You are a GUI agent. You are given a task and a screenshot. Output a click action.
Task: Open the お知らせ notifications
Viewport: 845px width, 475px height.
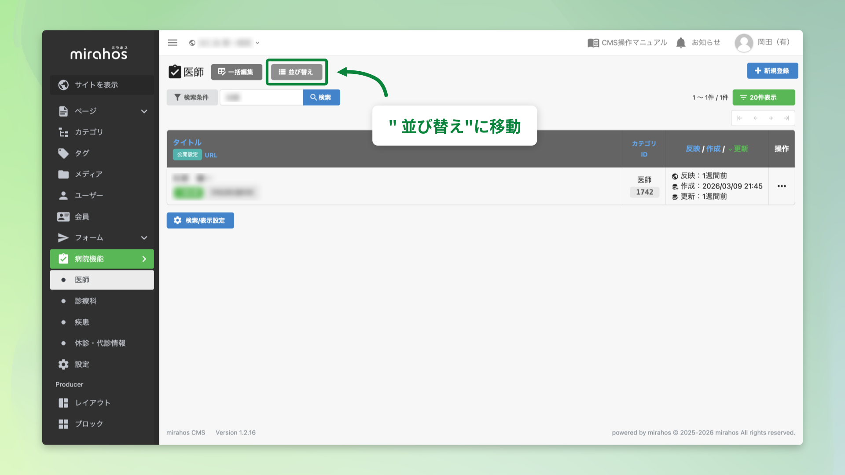click(x=706, y=43)
